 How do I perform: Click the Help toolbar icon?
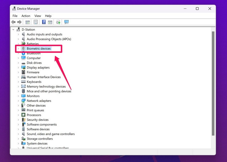pyautogui.click(x=44, y=22)
